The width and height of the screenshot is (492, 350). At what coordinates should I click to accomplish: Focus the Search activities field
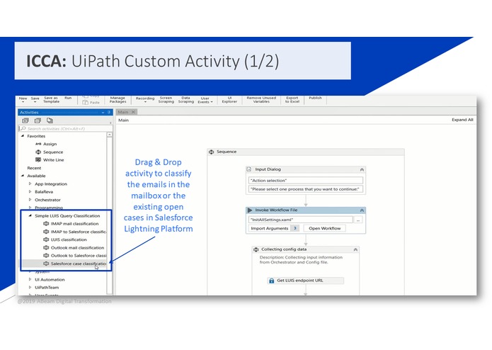coord(65,129)
